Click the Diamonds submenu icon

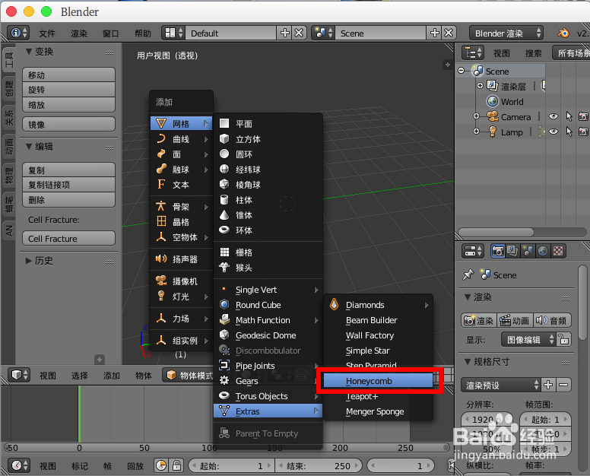[x=334, y=304]
